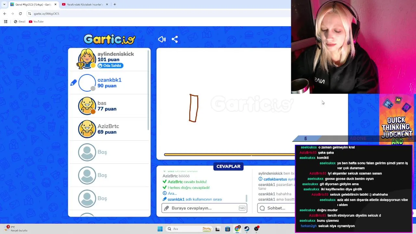The height and width of the screenshot is (234, 416).
Task: Open the Gmail bookmark
Action: tap(19, 21)
